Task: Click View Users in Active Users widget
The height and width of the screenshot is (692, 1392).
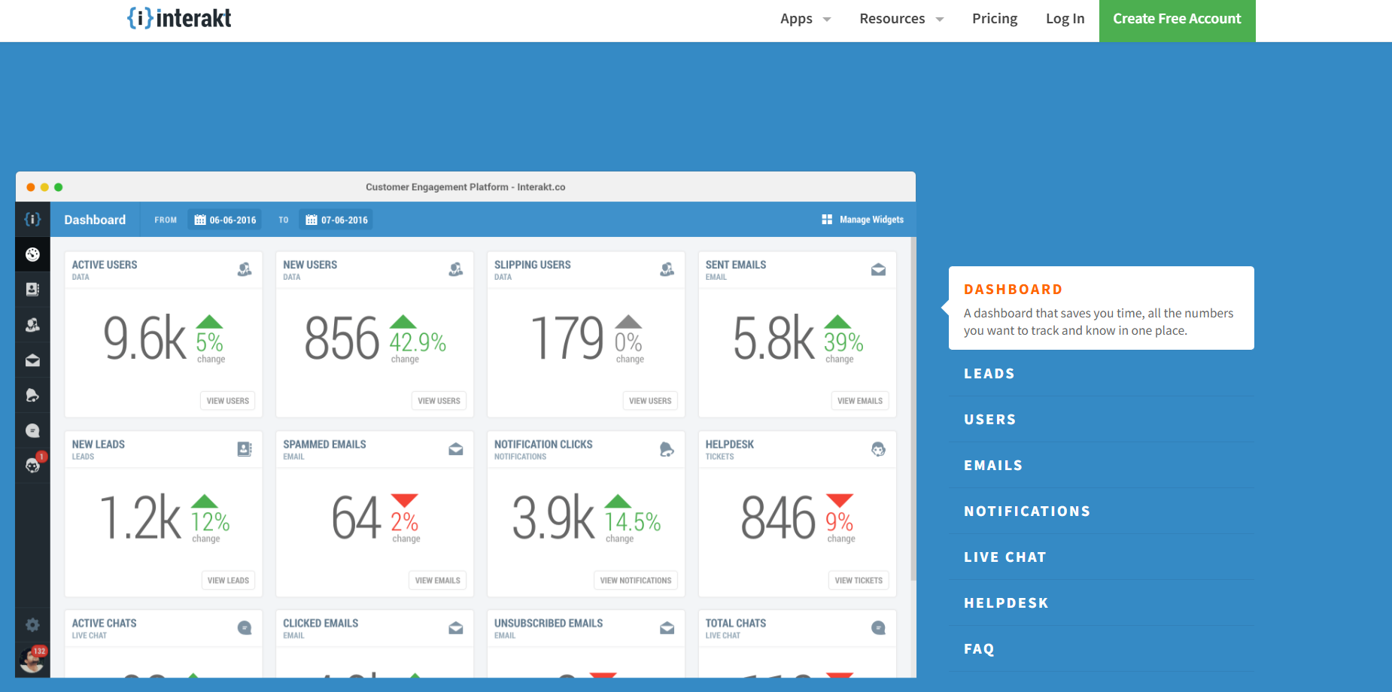Action: click(227, 401)
